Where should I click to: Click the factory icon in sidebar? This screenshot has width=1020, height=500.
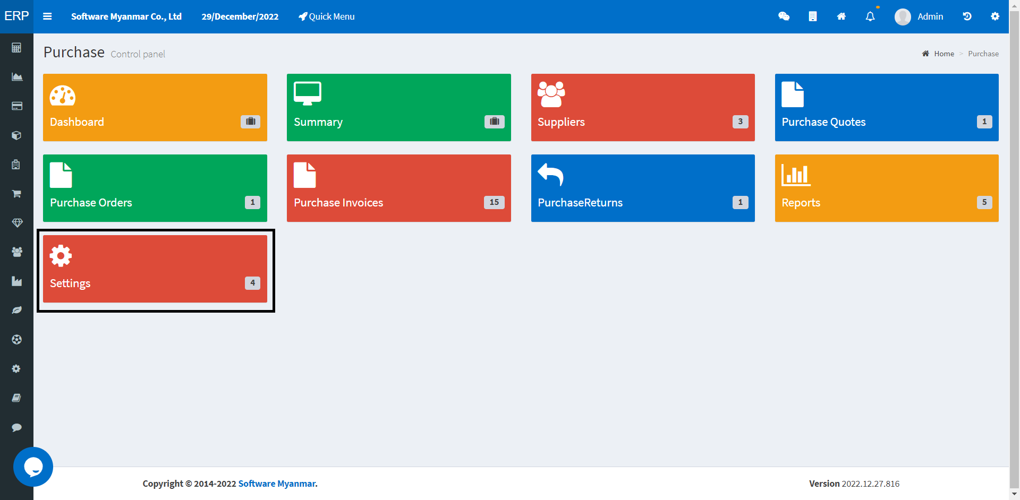[x=17, y=281]
